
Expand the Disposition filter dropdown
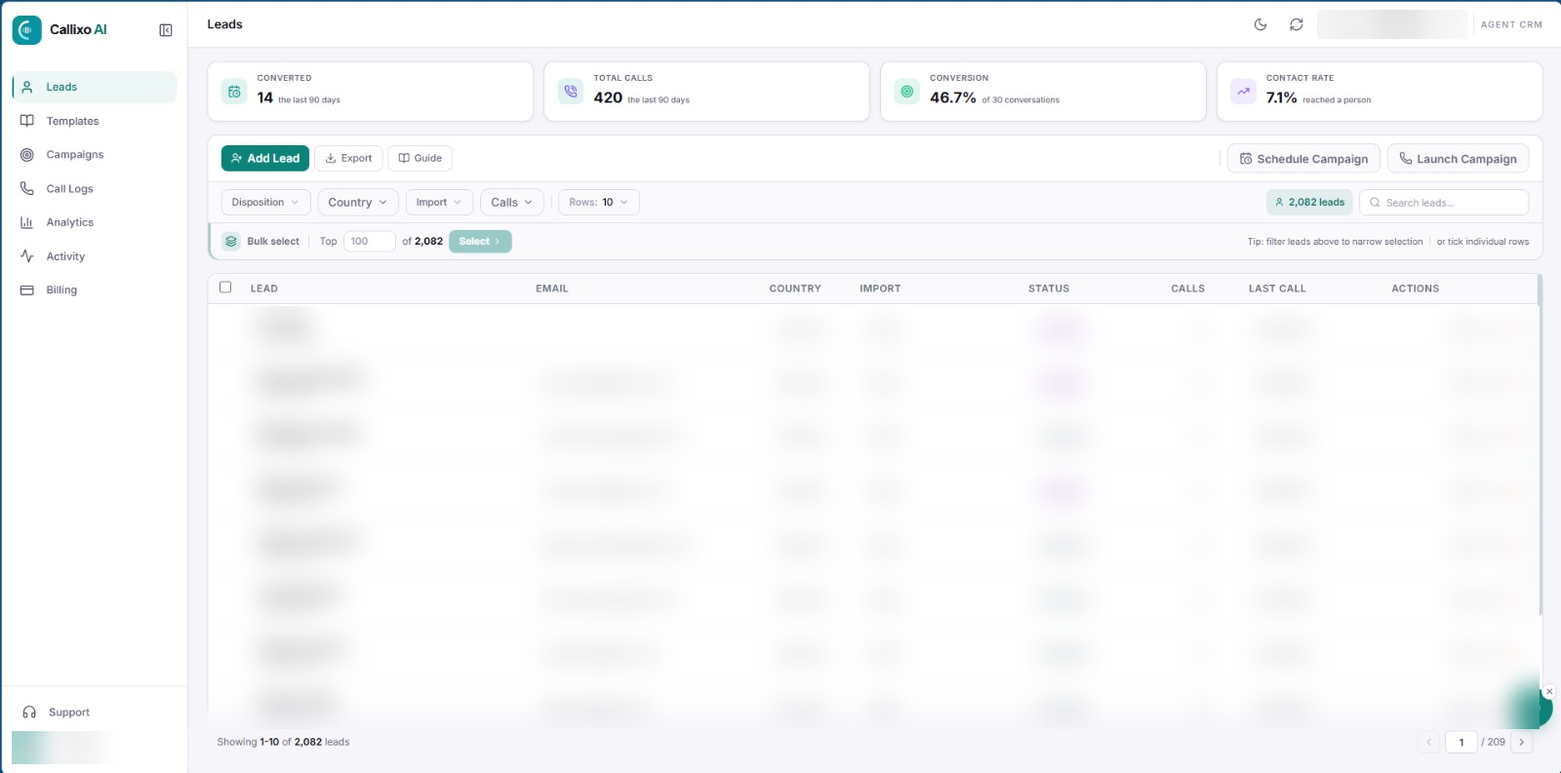click(265, 202)
